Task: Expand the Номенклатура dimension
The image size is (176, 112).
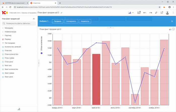Action: tap(3, 32)
